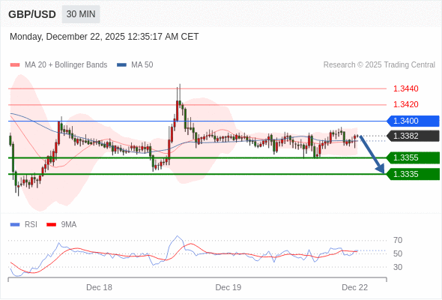This screenshot has width=442, height=300.
Task: Click the Dec 19 date axis label
Action: [228, 287]
